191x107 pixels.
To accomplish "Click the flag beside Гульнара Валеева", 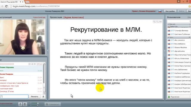I will 169,31.
